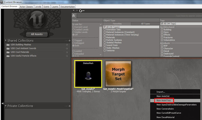Click the back navigation arrow
This screenshot has height=120, width=202.
(x=74, y=10)
